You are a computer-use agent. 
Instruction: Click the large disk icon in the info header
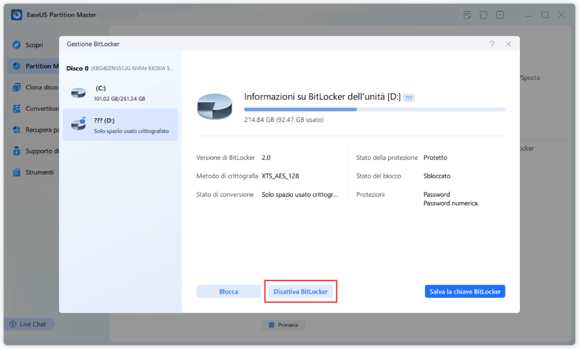pos(215,107)
